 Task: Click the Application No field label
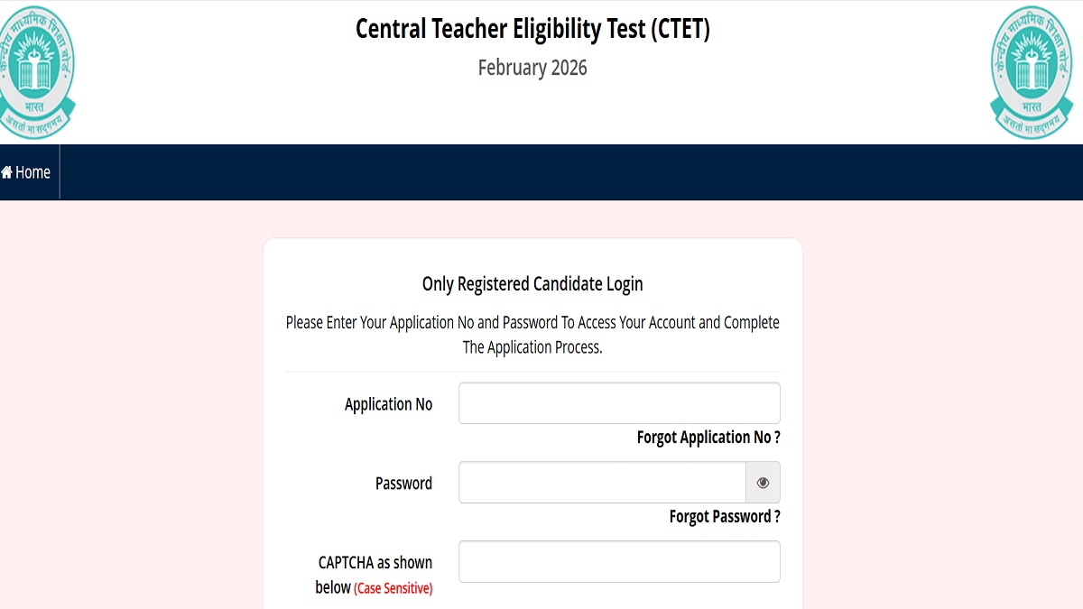(388, 404)
